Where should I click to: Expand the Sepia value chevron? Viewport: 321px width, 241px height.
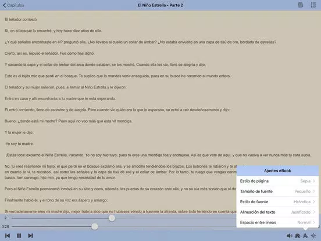tap(314, 181)
